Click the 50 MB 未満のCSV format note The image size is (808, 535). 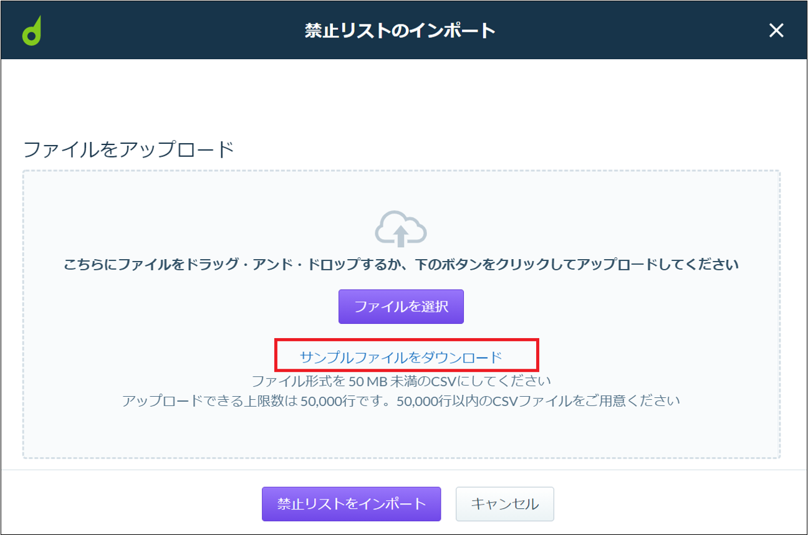401,381
